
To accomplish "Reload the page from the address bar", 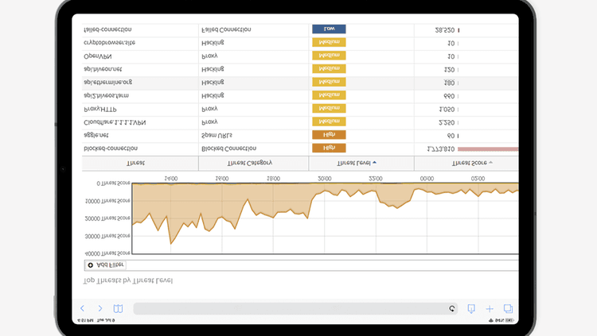I will pos(452,308).
